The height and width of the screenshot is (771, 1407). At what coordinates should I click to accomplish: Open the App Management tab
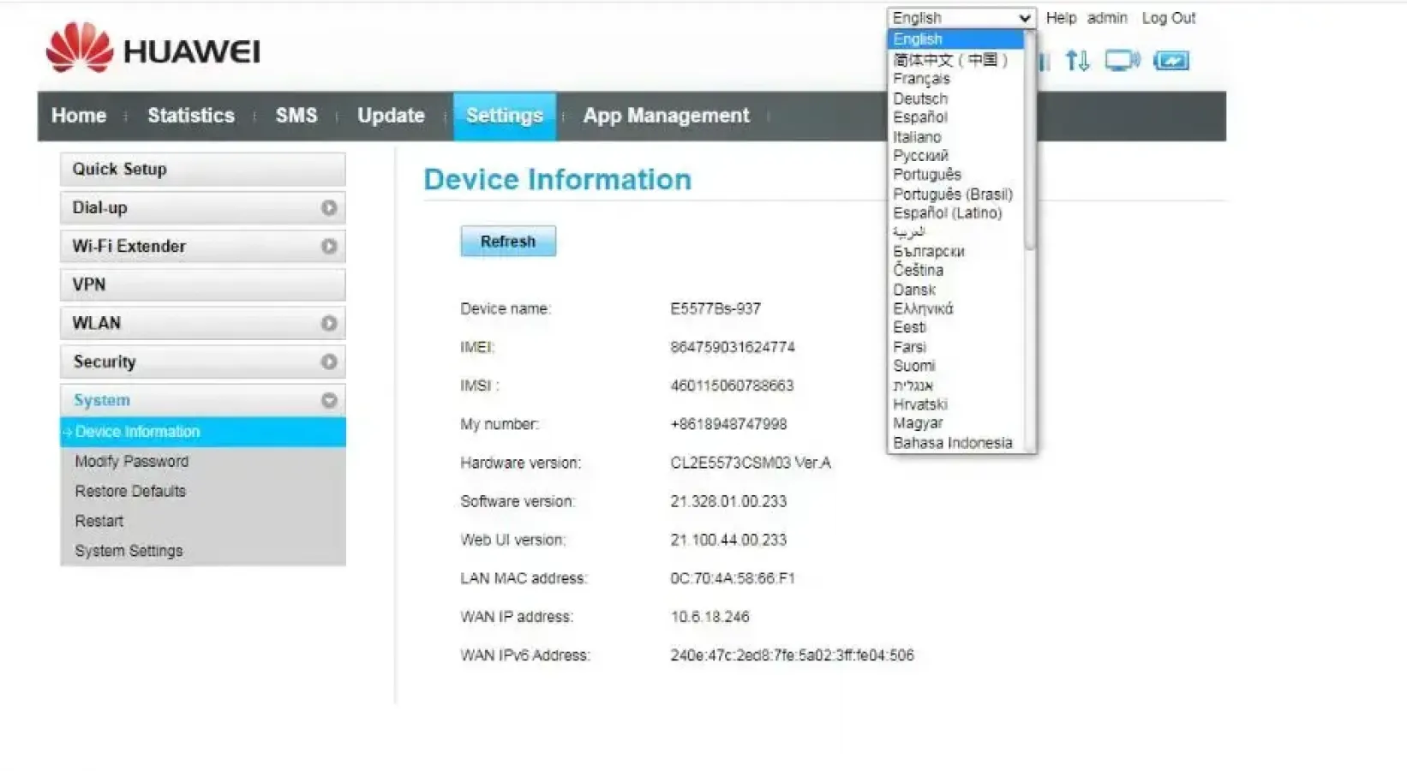pyautogui.click(x=666, y=116)
